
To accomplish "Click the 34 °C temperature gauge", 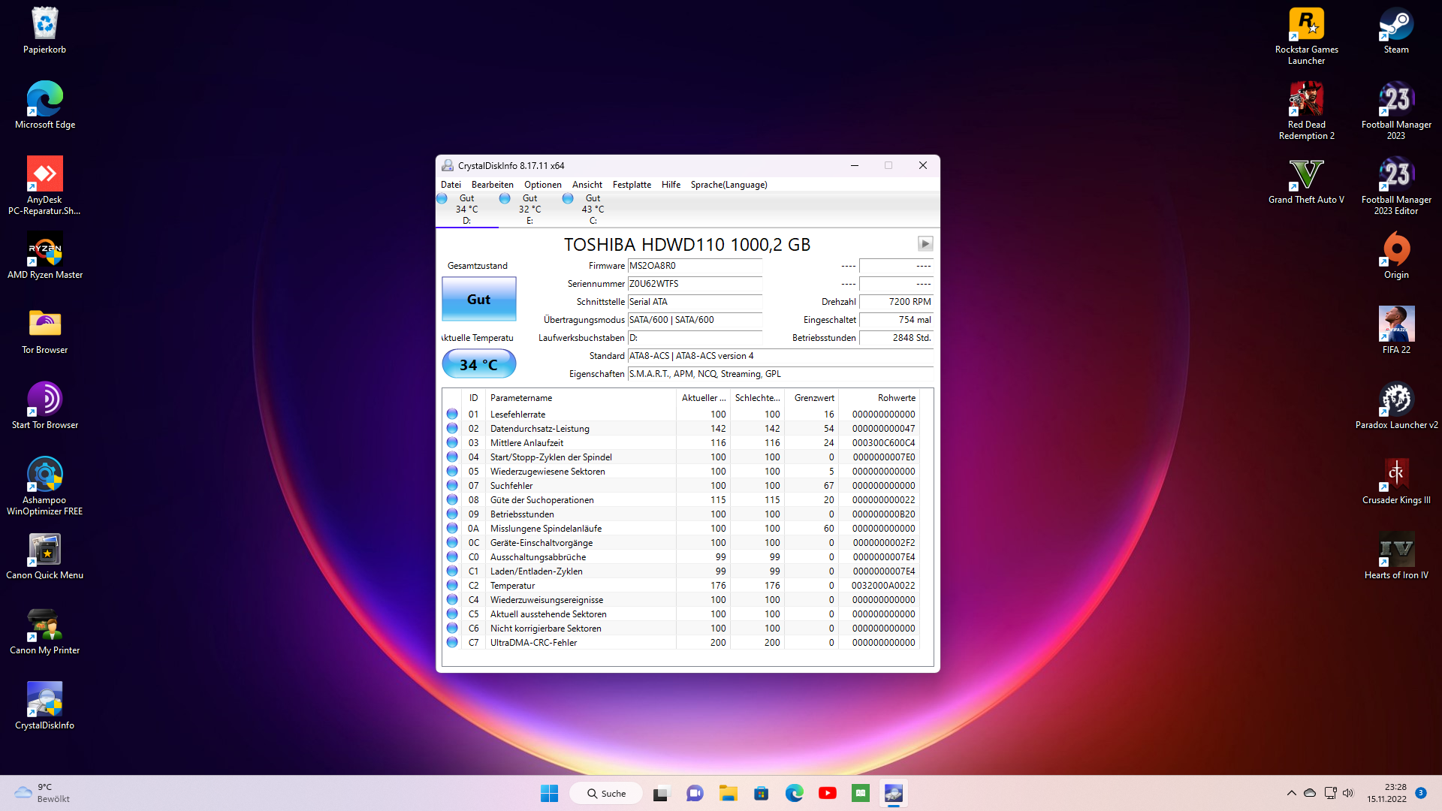I will click(478, 363).
